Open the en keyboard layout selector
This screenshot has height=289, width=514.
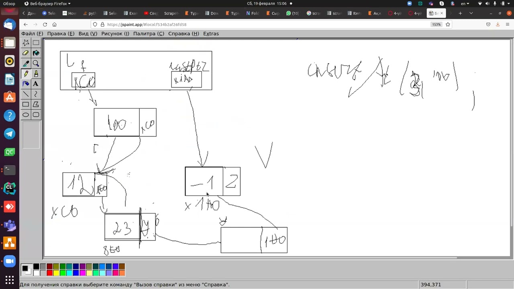(465, 4)
